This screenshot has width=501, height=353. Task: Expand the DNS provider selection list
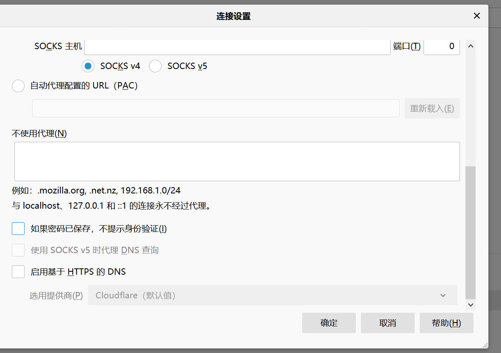point(443,295)
